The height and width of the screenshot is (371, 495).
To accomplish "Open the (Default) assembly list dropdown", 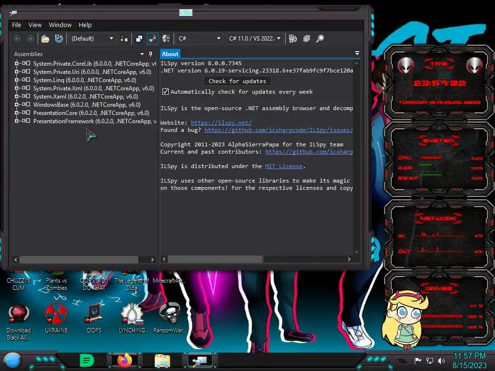I will click(x=91, y=39).
